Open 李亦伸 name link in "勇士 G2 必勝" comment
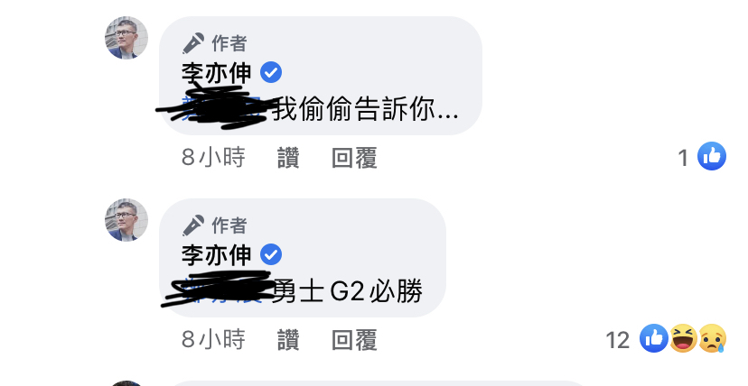The width and height of the screenshot is (748, 386). click(217, 255)
